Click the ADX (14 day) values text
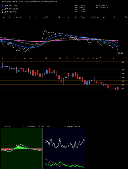This screenshot has height=169, width=128. tap(72, 126)
